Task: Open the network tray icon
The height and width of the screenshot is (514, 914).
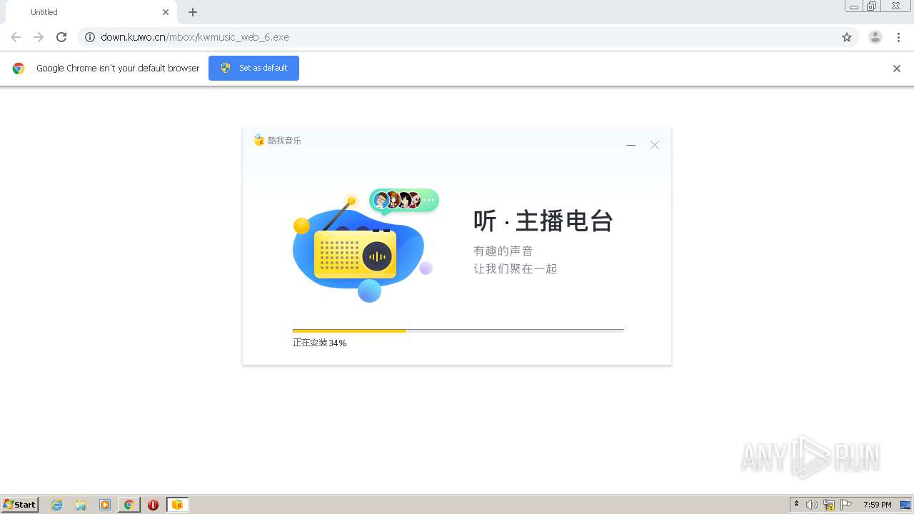Action: [x=829, y=505]
